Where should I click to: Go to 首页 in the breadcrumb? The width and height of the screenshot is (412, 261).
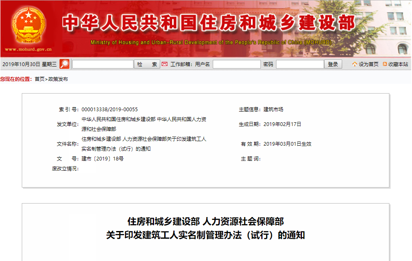pyautogui.click(x=39, y=79)
